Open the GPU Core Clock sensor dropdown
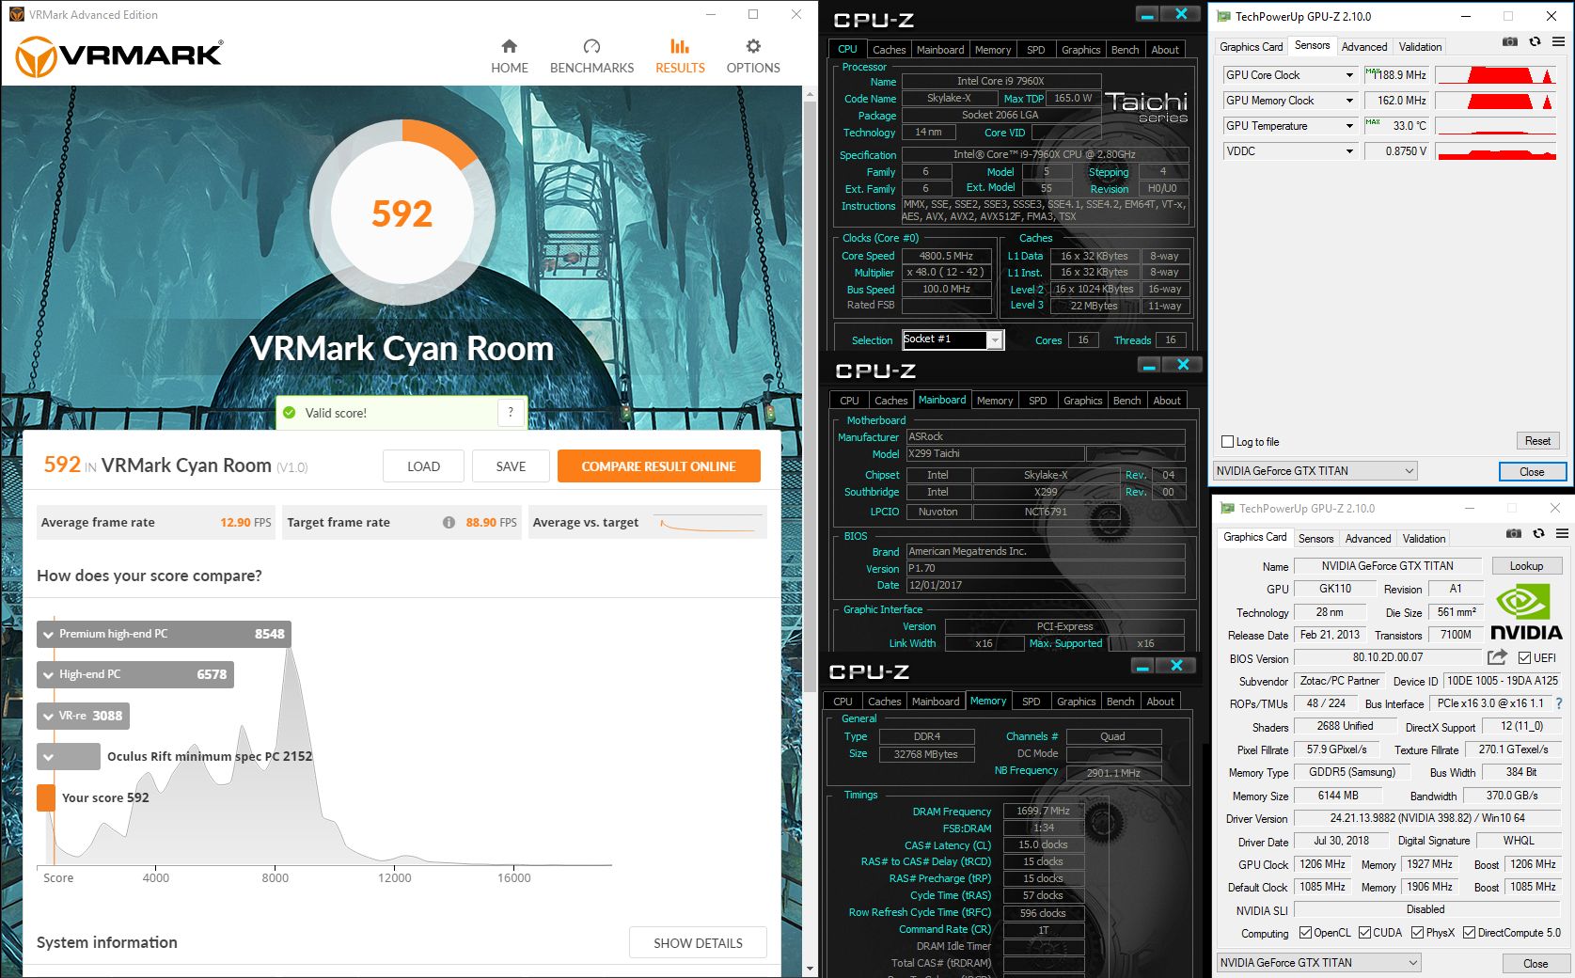 1349,75
